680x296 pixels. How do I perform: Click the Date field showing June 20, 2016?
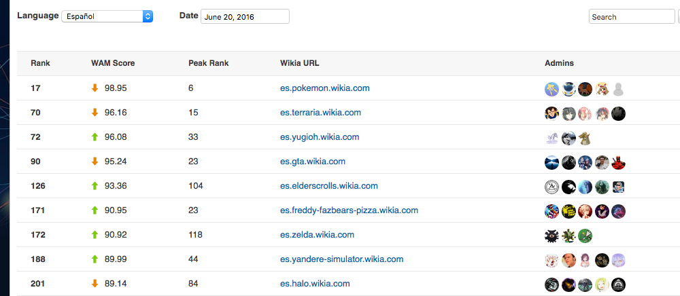click(245, 17)
